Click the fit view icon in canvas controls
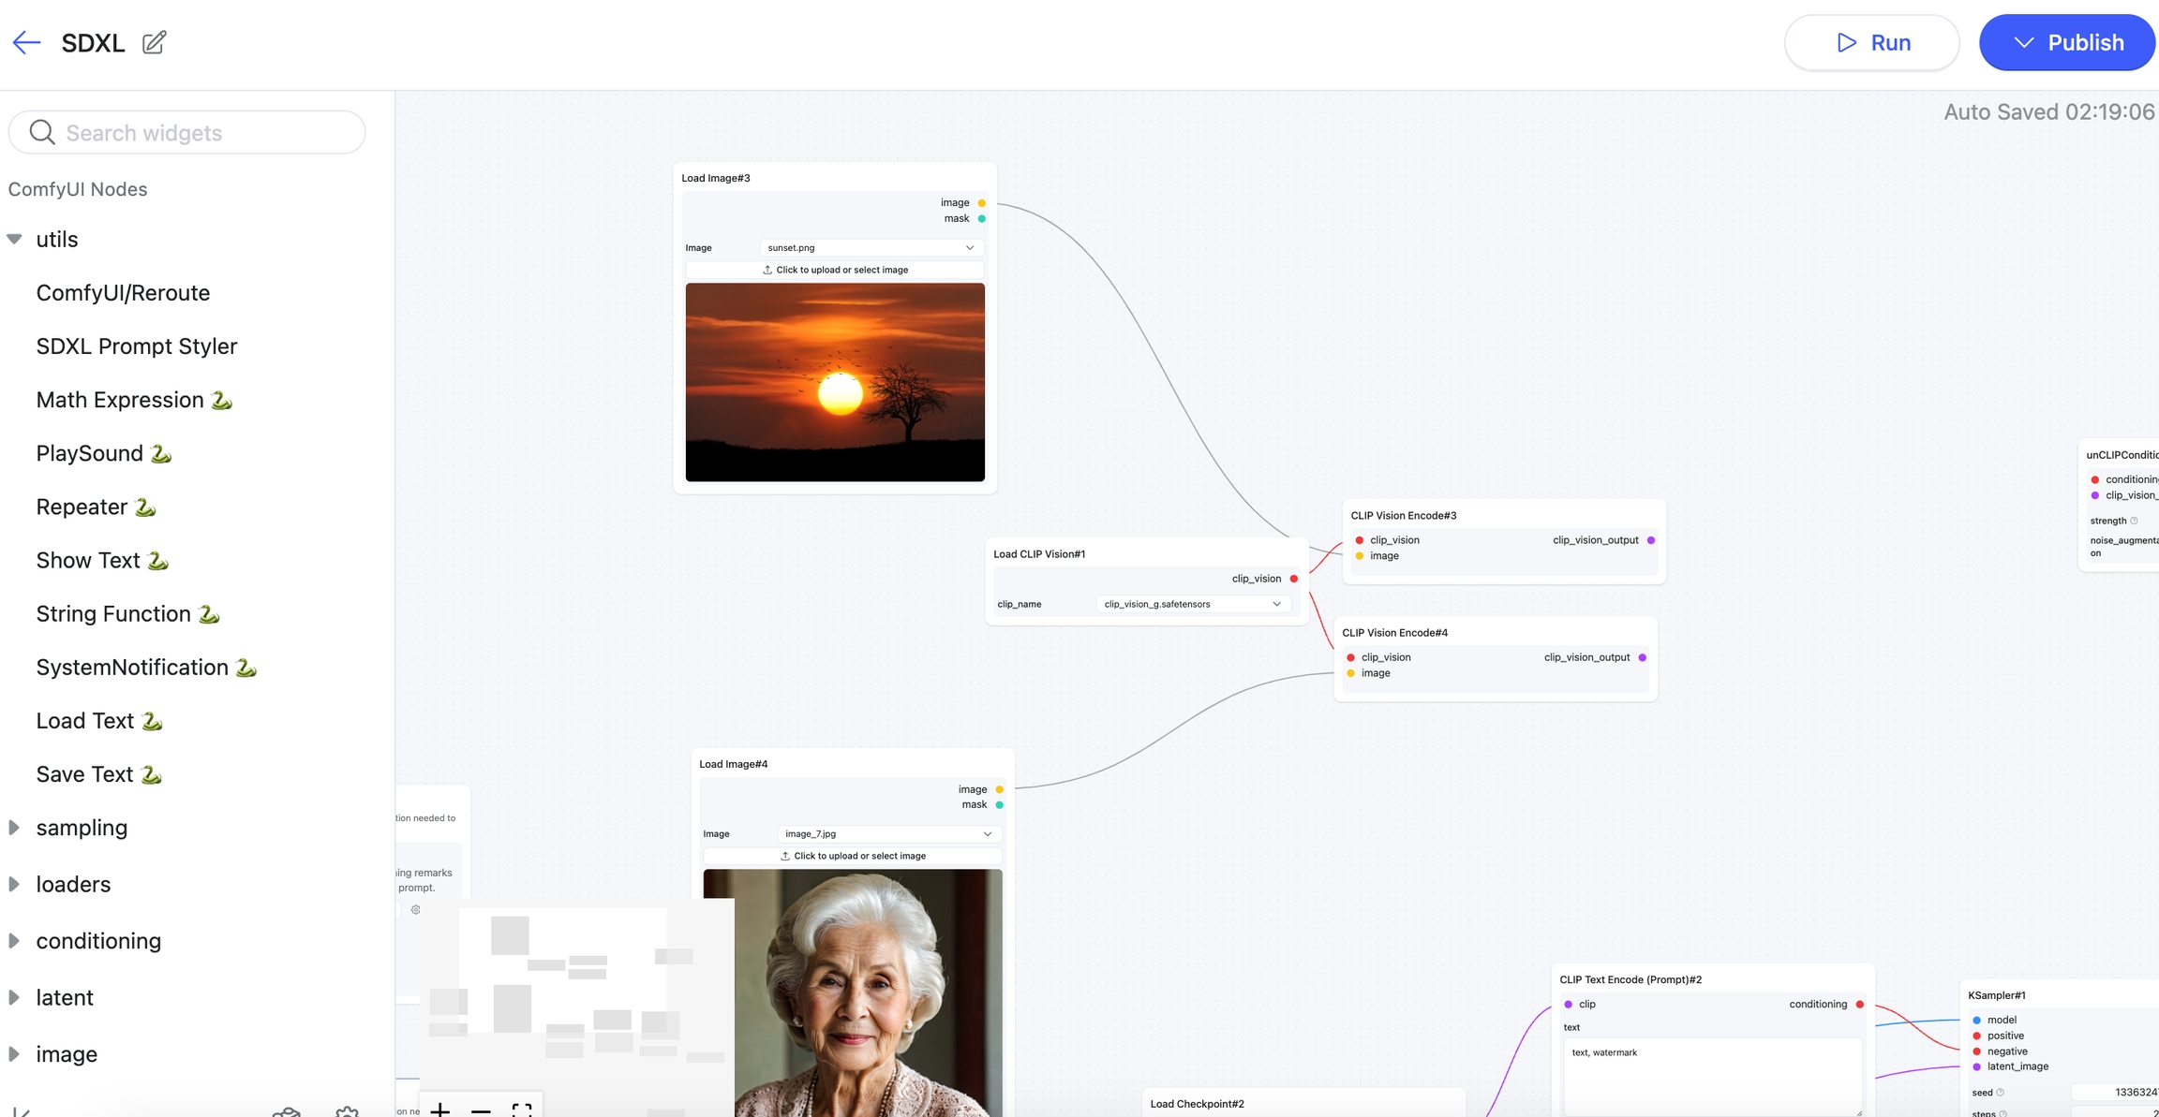 [522, 1110]
